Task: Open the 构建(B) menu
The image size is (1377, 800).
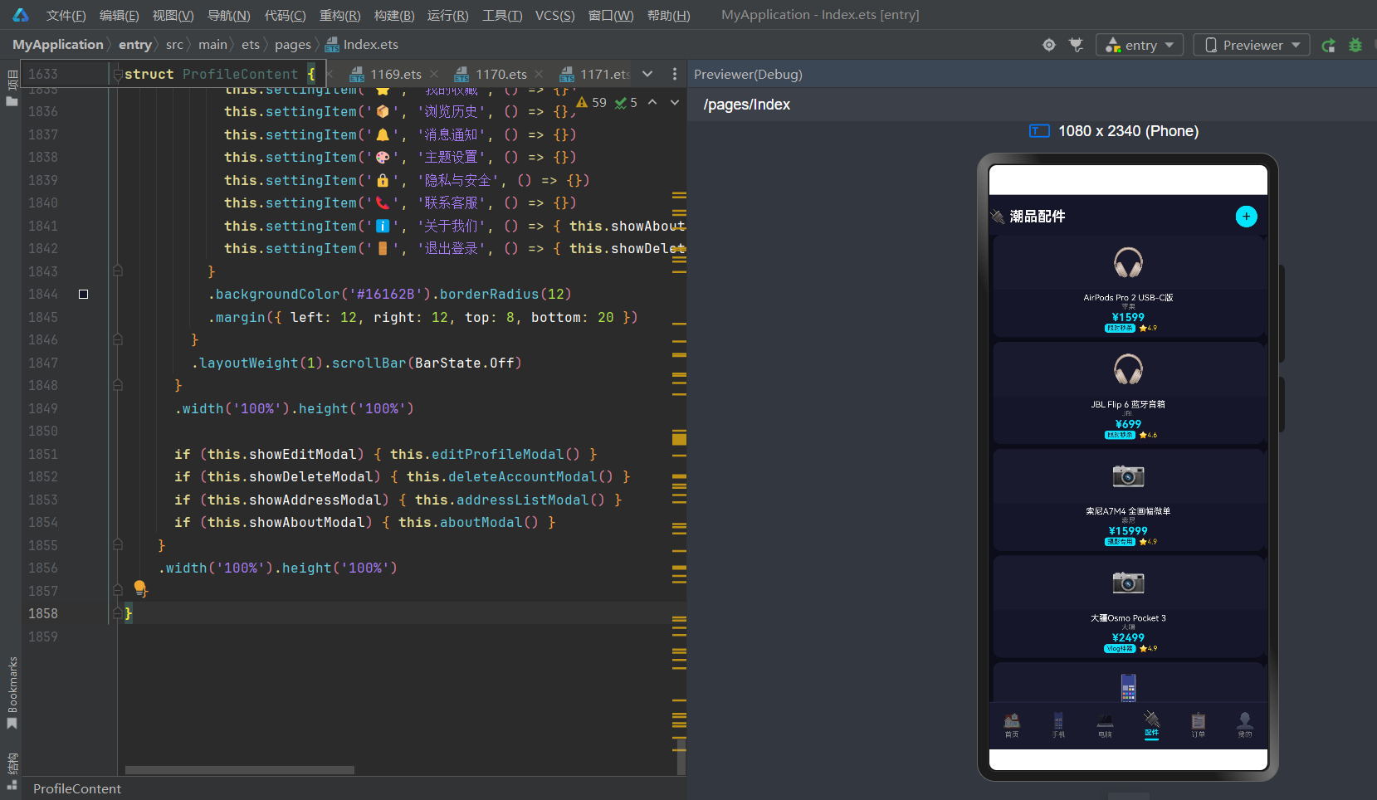Action: [394, 15]
